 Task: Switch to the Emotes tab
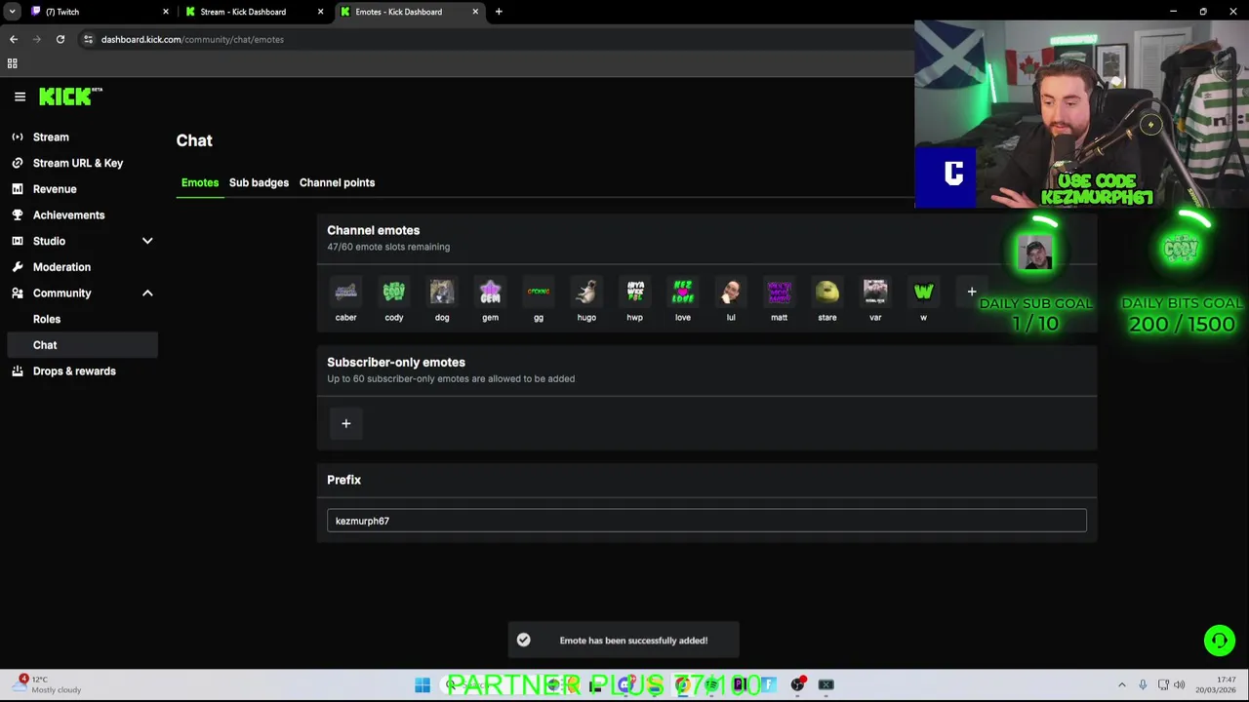click(200, 182)
